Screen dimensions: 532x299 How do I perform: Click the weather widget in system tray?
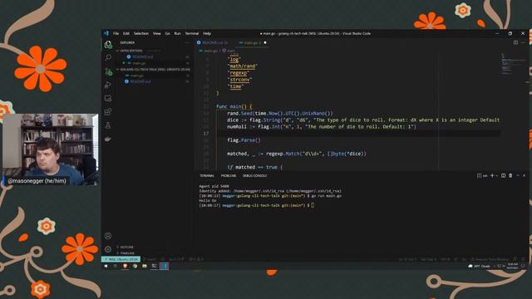tap(479, 266)
